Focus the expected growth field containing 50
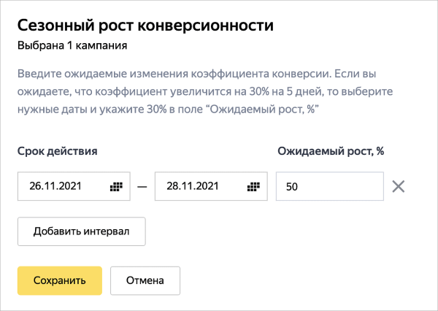This screenshot has width=438, height=311. [x=329, y=186]
